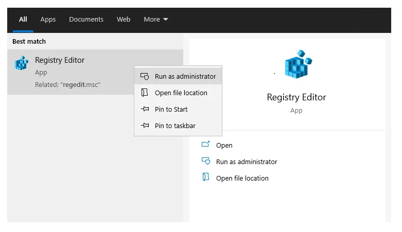Select Pin to taskbar in context menu
Image resolution: width=402 pixels, height=232 pixels.
click(178, 126)
